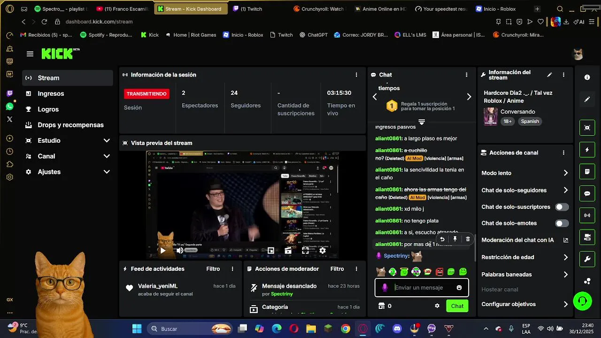Click the green Chat send button

pyautogui.click(x=457, y=306)
